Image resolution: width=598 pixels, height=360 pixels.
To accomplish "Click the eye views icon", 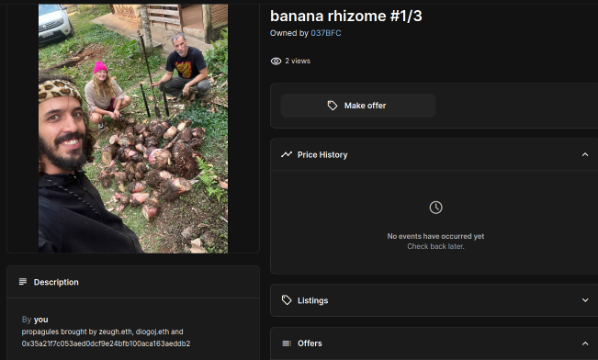I will coord(276,61).
